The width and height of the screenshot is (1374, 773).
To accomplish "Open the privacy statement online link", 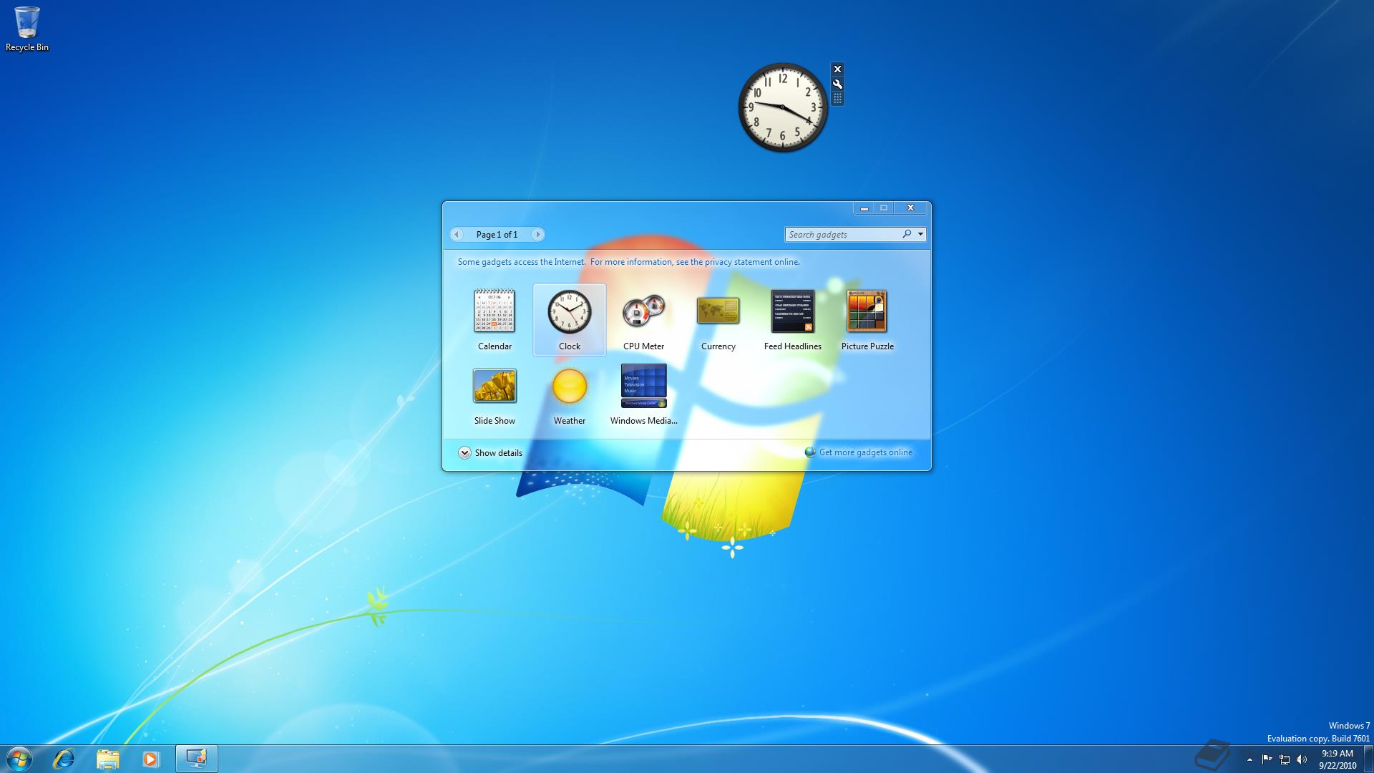I will point(695,262).
